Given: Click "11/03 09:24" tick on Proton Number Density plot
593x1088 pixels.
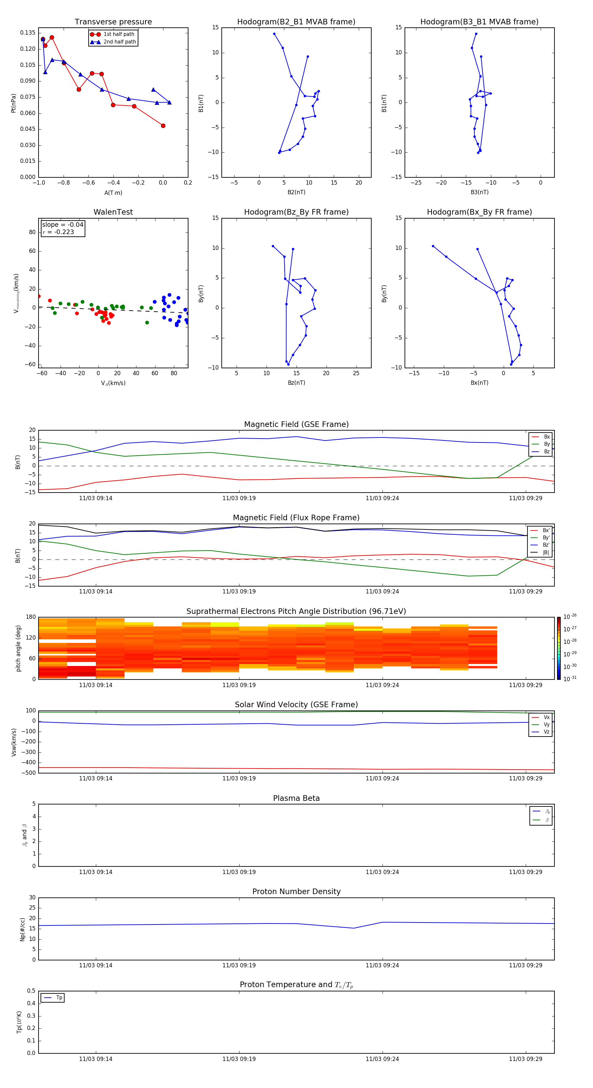Looking at the screenshot, I should (382, 965).
